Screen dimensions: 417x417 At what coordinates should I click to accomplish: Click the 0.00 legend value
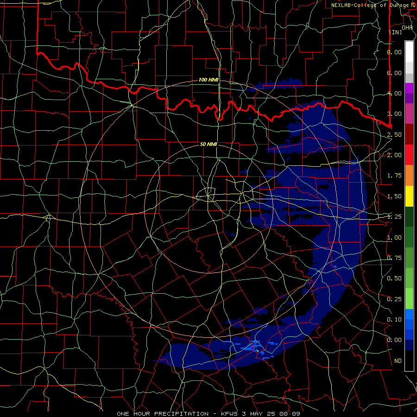[x=394, y=340]
